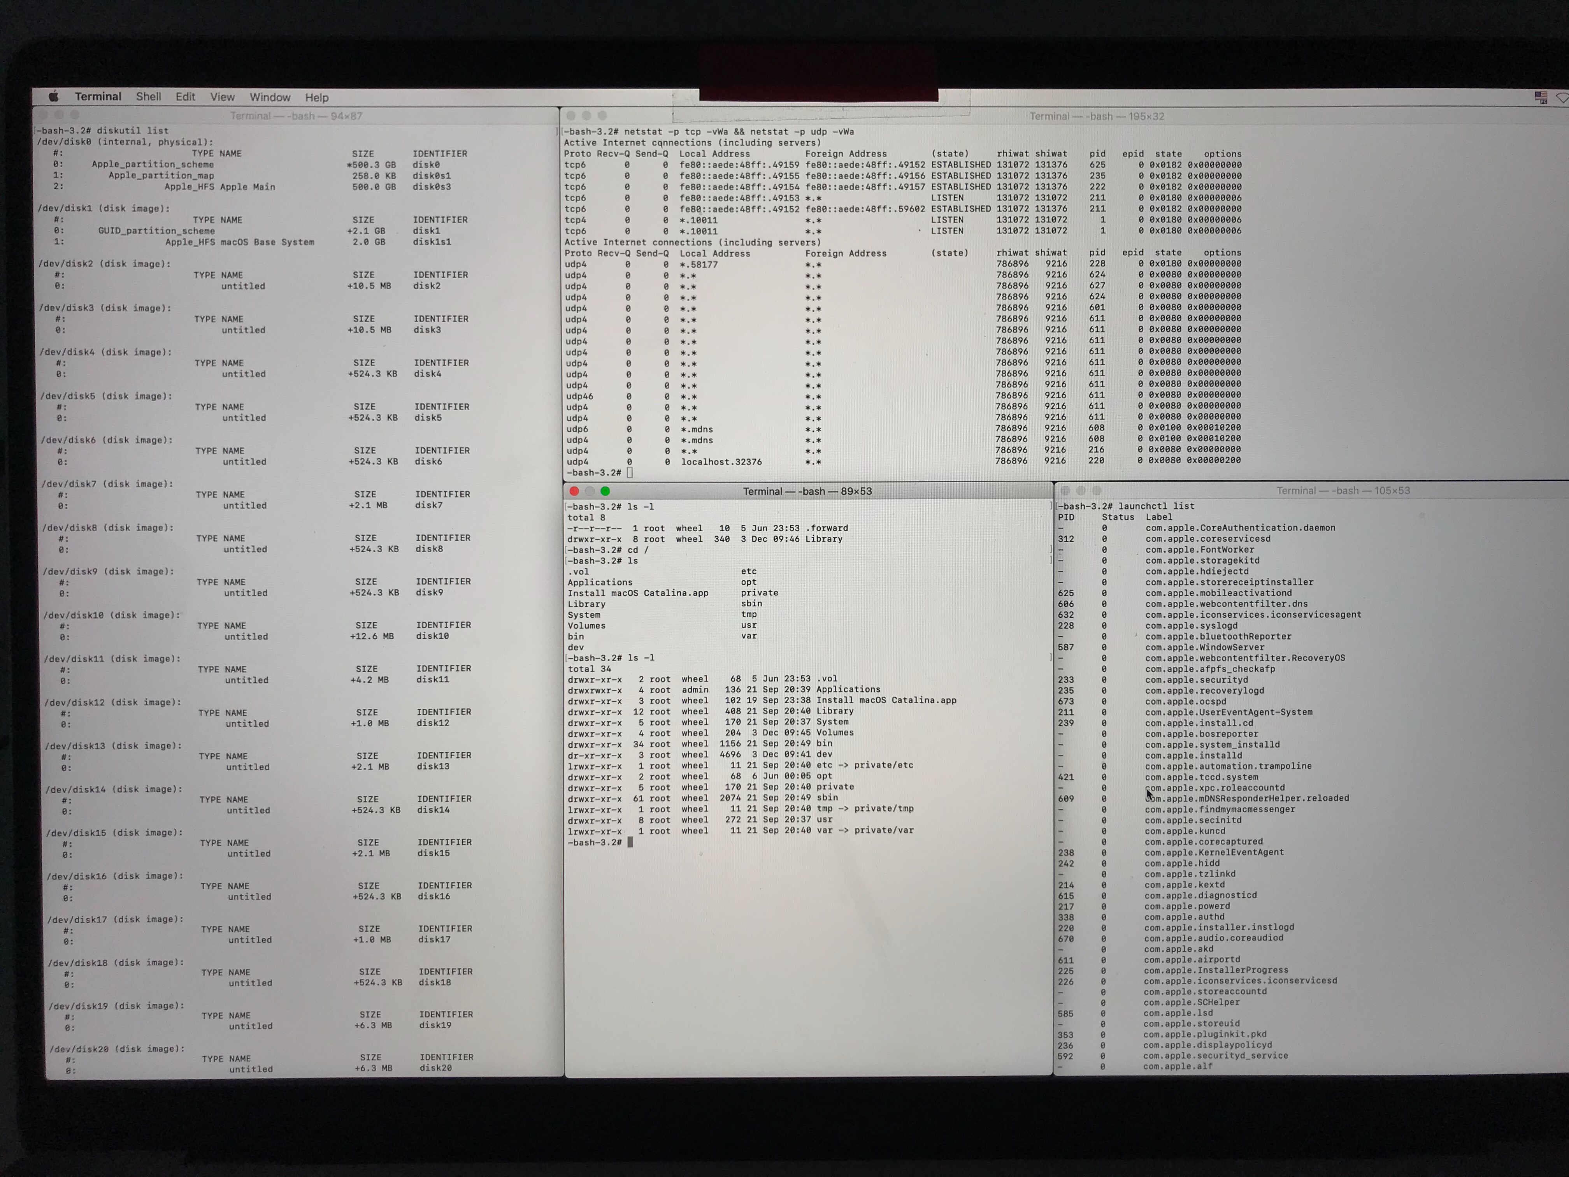The image size is (1569, 1177).
Task: Focus the 94×87 Terminal window title bar
Action: 296,116
